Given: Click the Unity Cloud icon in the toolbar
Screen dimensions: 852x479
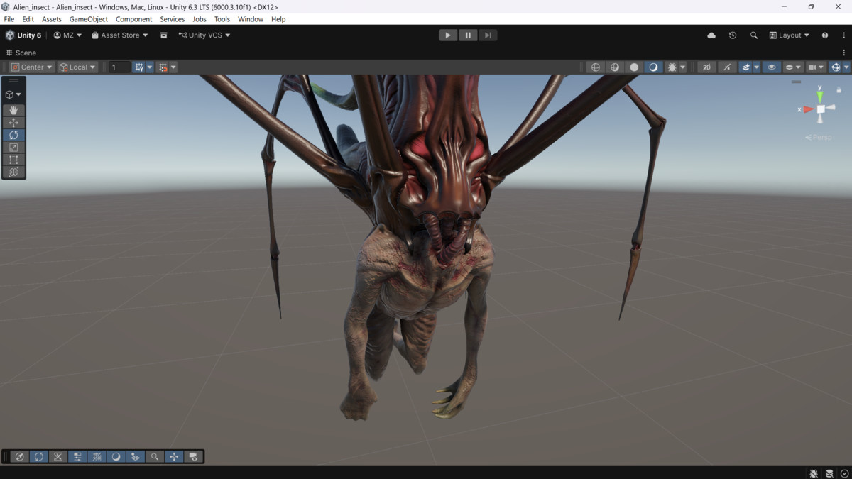Looking at the screenshot, I should pos(711,35).
